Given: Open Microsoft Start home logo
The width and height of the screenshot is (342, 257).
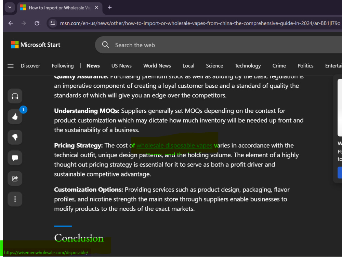Looking at the screenshot, I should pos(36,45).
